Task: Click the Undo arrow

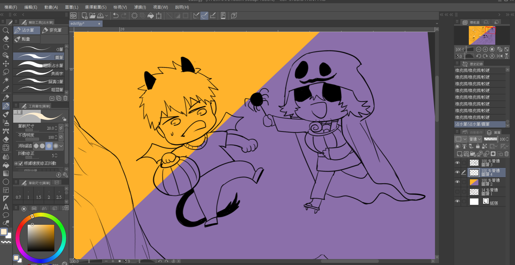Action: pyautogui.click(x=116, y=16)
